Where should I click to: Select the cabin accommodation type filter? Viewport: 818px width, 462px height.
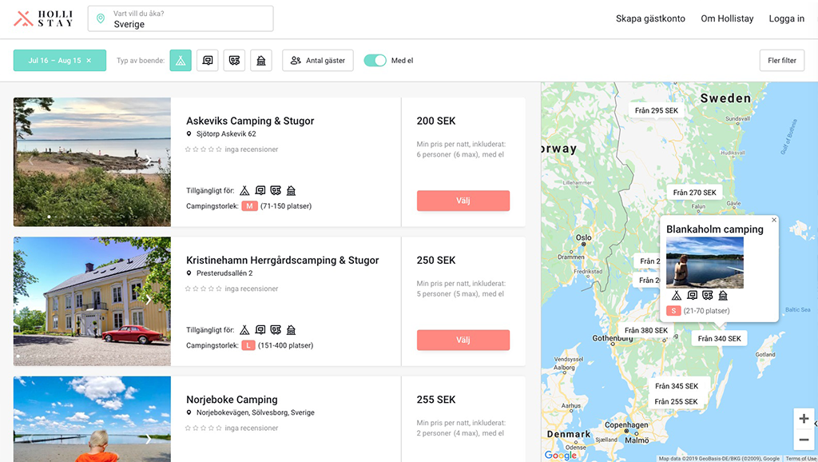261,61
